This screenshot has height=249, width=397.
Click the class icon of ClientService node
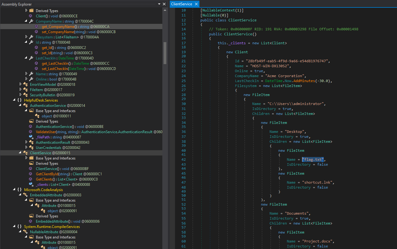(x=25, y=153)
